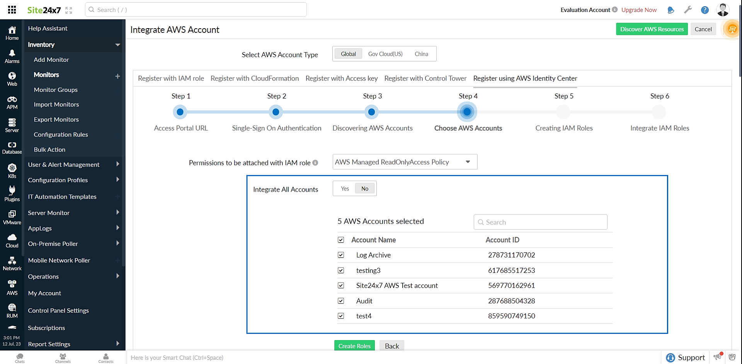
Task: Set Integrate All Accounts to Yes
Action: click(345, 189)
